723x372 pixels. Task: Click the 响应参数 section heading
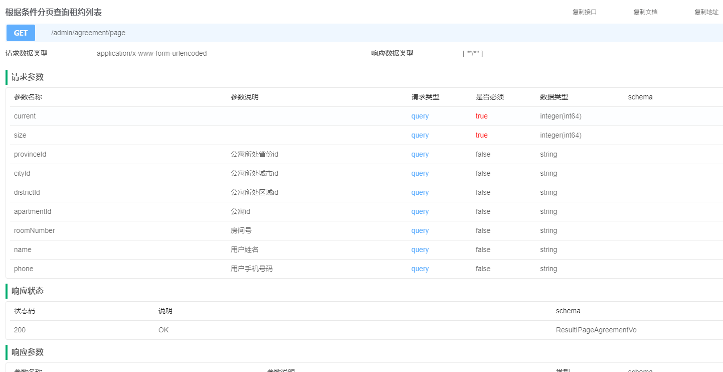pyautogui.click(x=28, y=352)
